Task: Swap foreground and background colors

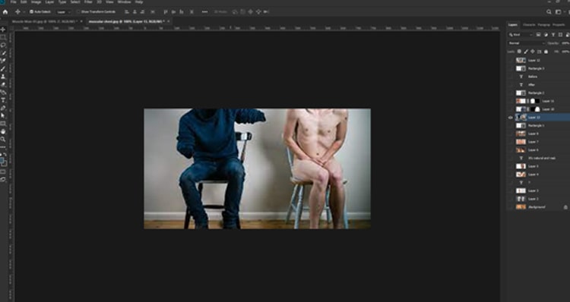Action: click(x=5, y=154)
